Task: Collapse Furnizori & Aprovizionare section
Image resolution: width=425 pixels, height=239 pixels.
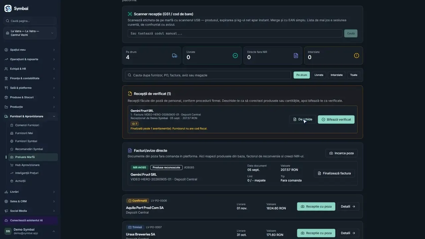Action: point(30,117)
